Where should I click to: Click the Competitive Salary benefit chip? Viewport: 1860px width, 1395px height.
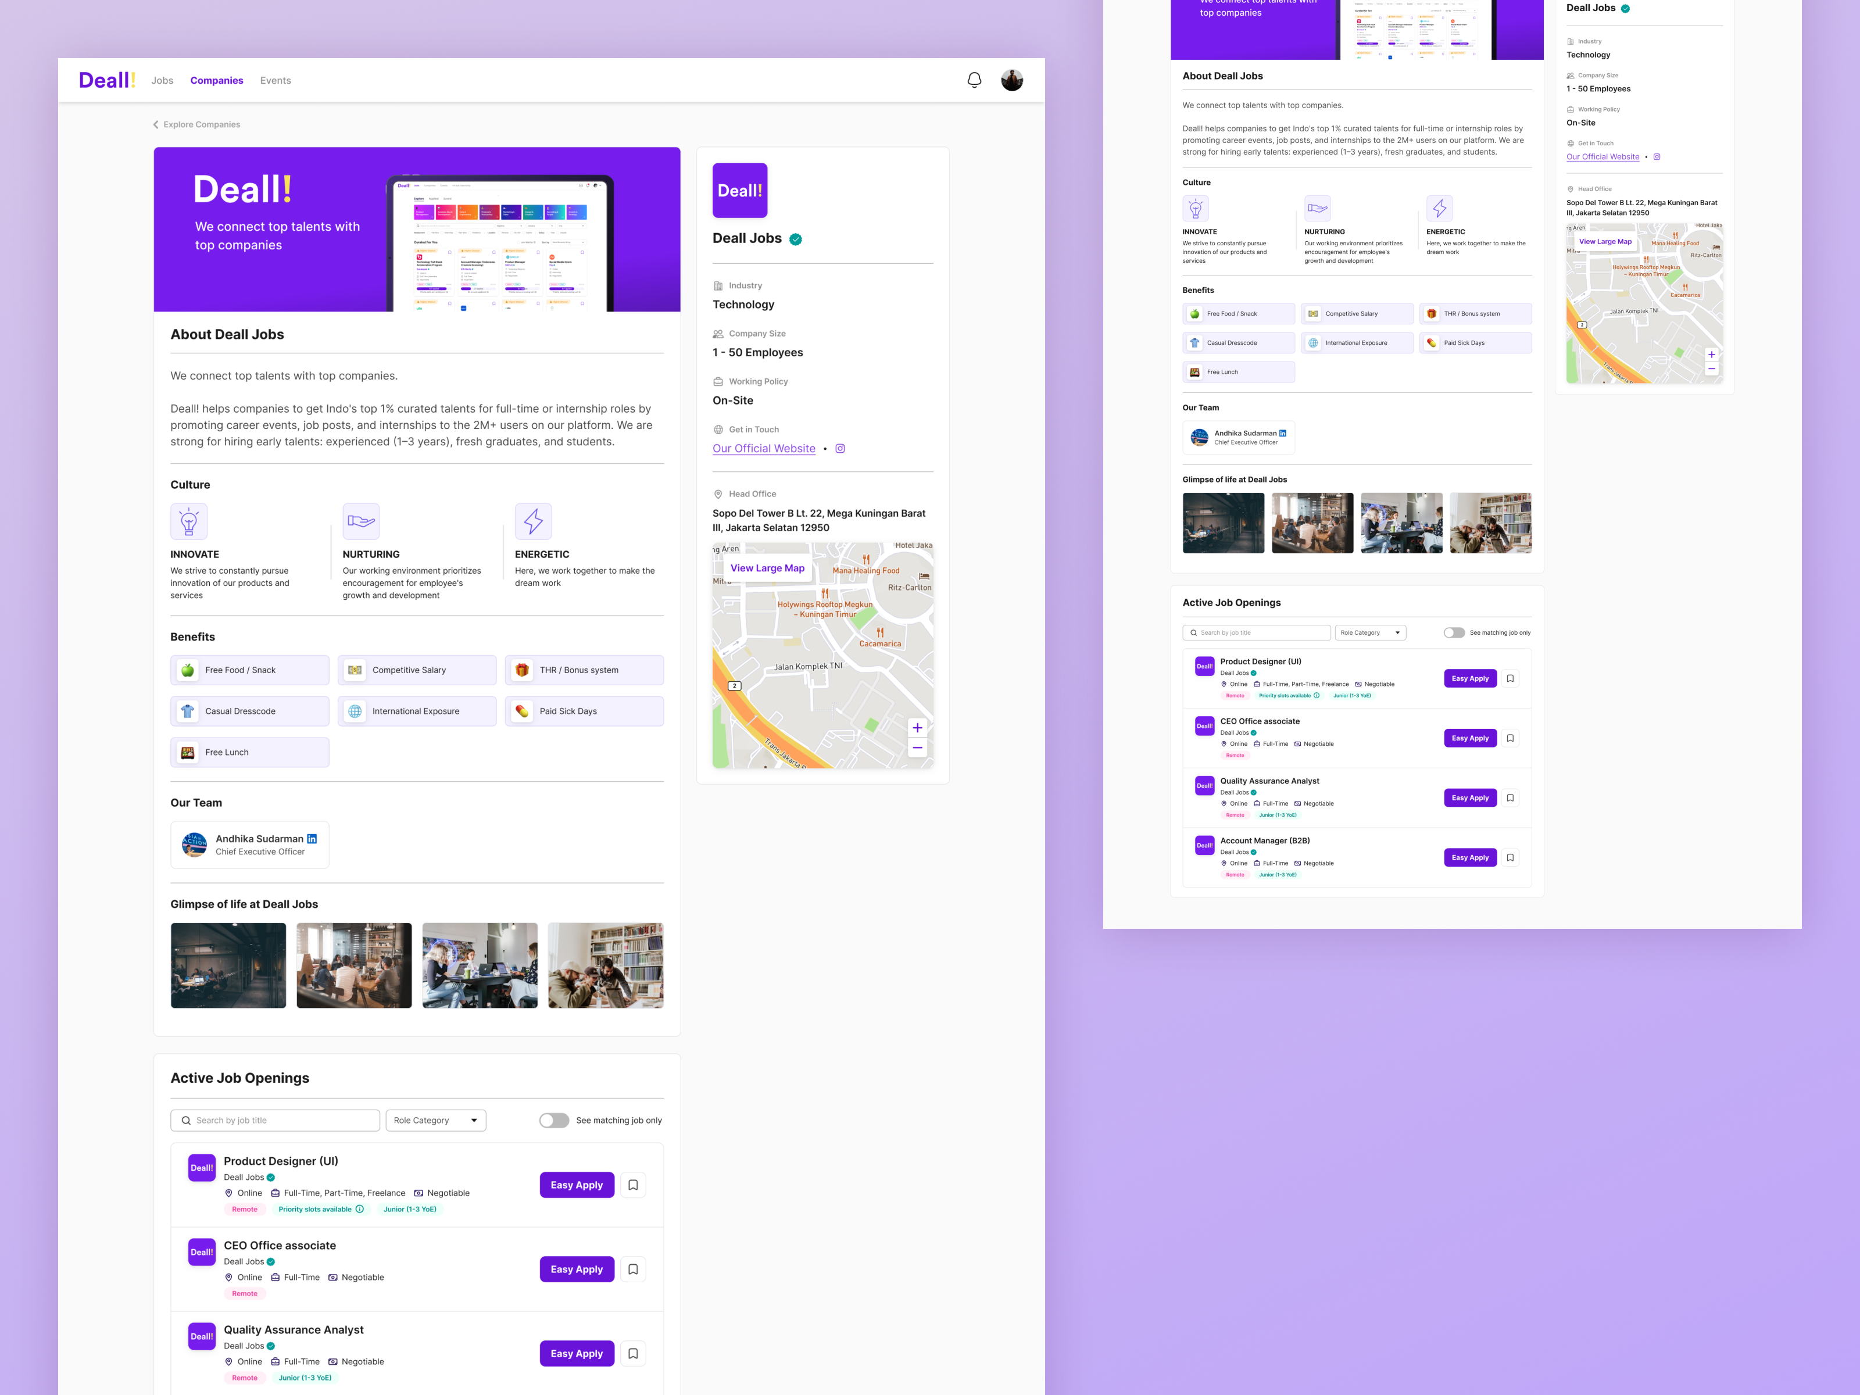point(417,670)
